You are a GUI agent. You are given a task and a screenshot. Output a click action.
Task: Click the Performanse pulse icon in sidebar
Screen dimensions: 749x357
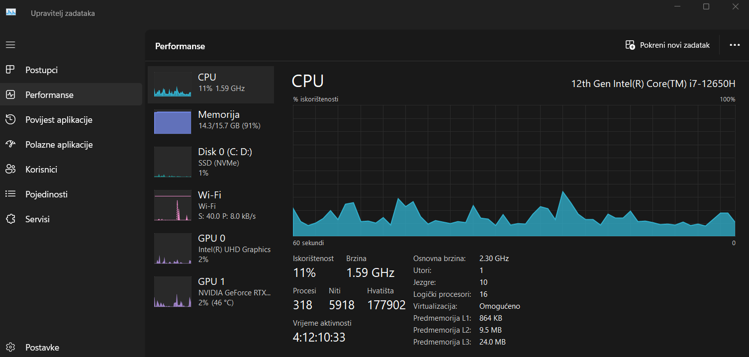(x=10, y=94)
